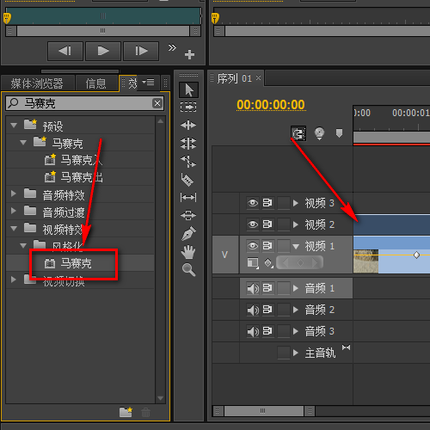430x430 pixels.
Task: Click the opacity keyframe diamond on clip
Action: click(x=416, y=255)
